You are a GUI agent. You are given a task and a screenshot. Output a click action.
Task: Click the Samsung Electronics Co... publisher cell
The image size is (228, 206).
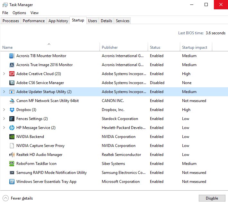[x=123, y=173]
